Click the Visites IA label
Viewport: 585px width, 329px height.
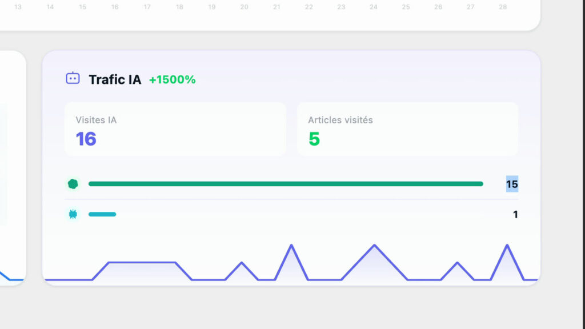[96, 120]
